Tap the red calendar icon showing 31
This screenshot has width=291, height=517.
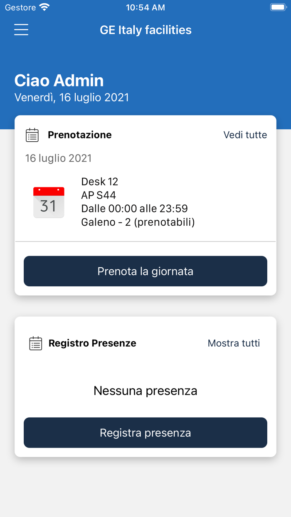coord(49,202)
